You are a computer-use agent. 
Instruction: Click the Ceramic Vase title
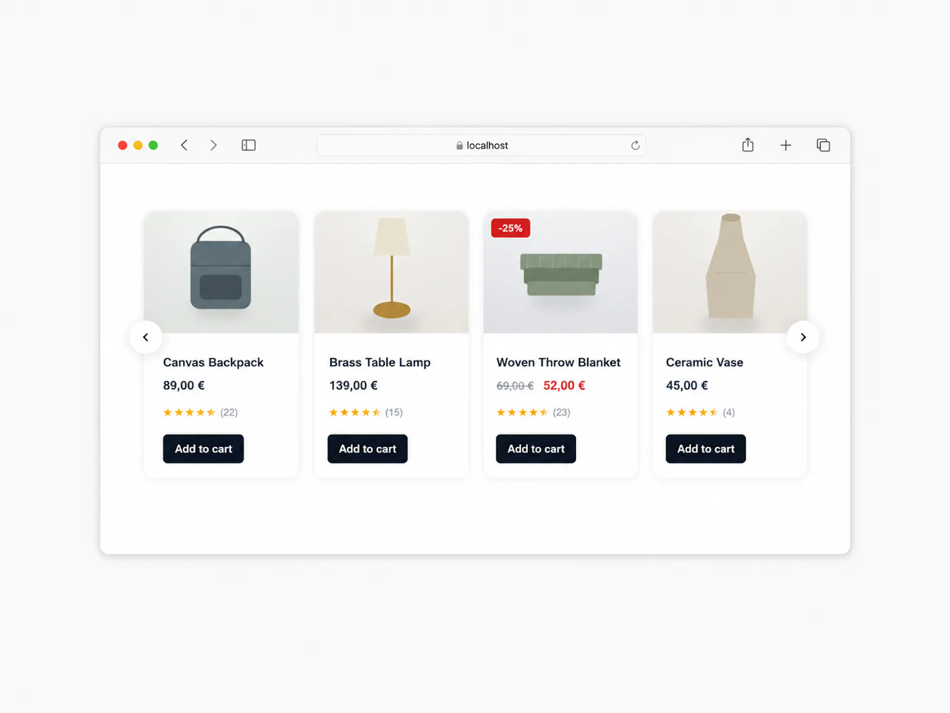click(704, 362)
